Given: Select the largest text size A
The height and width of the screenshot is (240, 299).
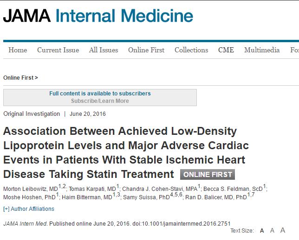Looking at the screenshot, I should click(283, 231).
